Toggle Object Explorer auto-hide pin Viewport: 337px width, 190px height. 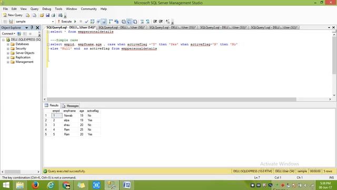(x=32, y=27)
